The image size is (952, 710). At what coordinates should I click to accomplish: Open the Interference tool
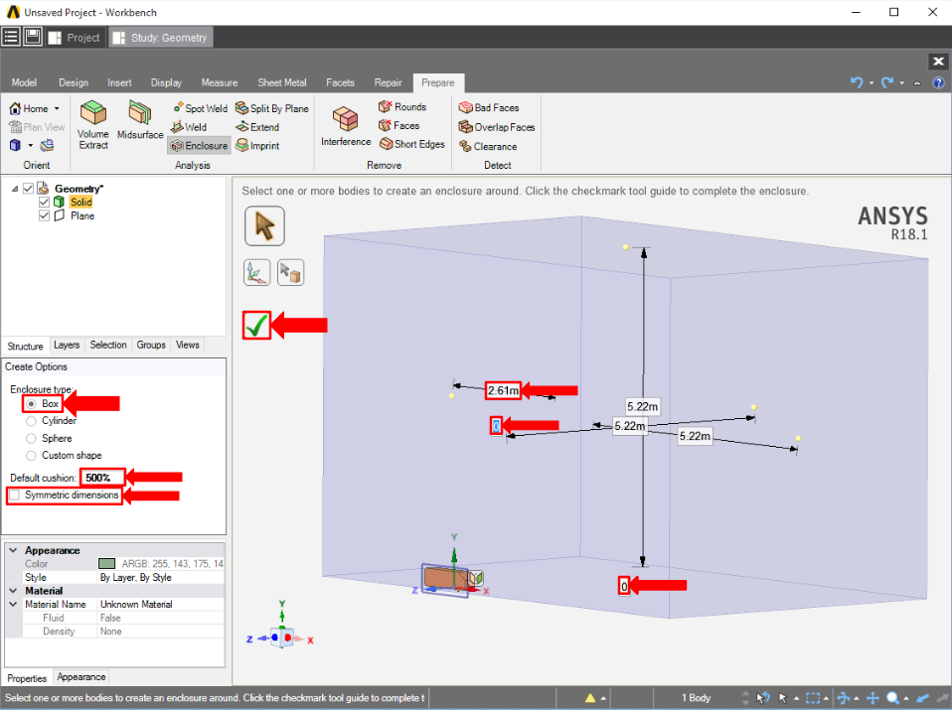346,127
